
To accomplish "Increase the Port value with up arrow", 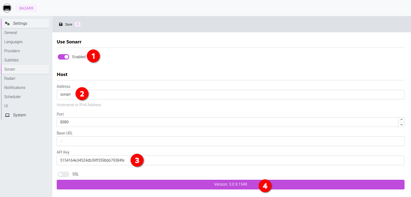I will coord(401,120).
